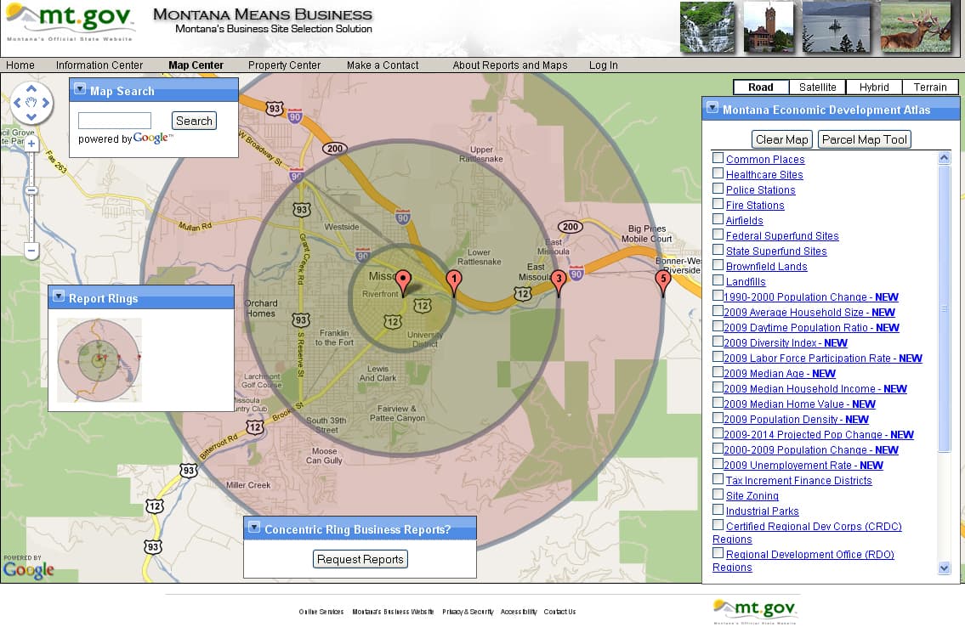Collapse the Report Rings panel

(59, 297)
